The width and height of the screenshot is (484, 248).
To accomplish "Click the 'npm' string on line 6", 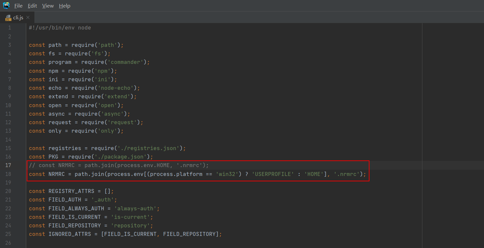I will pos(103,71).
